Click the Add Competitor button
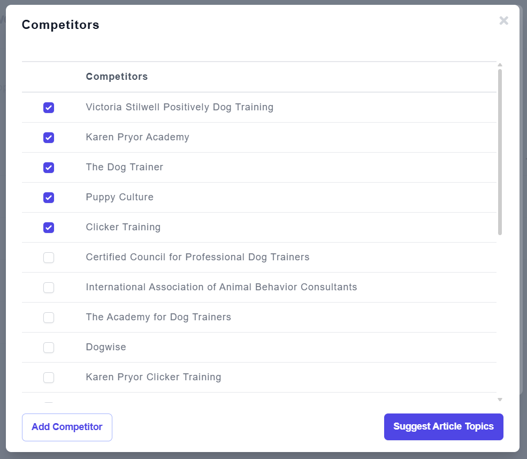The height and width of the screenshot is (459, 527). pos(67,427)
